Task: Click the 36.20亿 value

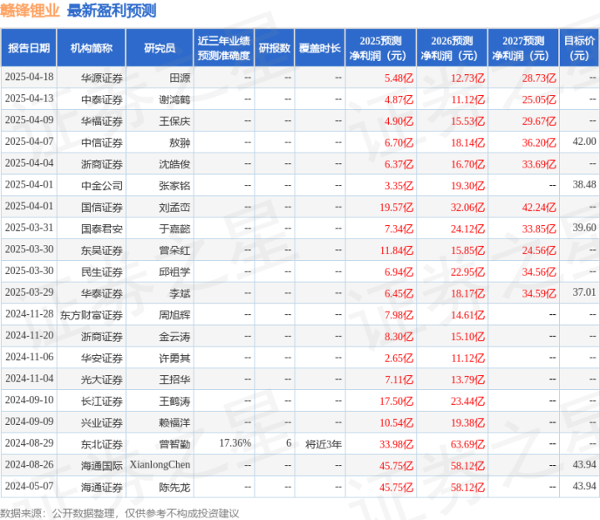Action: click(x=539, y=142)
